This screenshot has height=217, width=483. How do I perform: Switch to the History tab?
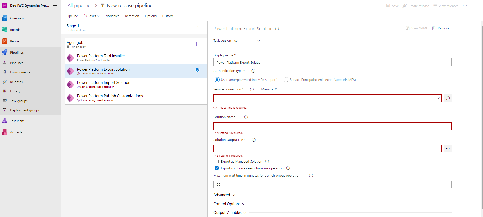pyautogui.click(x=167, y=16)
